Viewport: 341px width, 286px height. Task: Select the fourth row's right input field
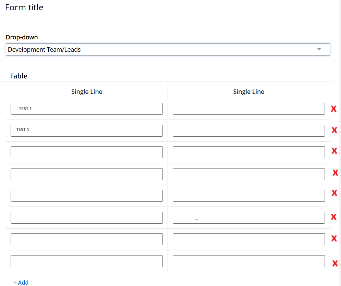click(x=248, y=174)
